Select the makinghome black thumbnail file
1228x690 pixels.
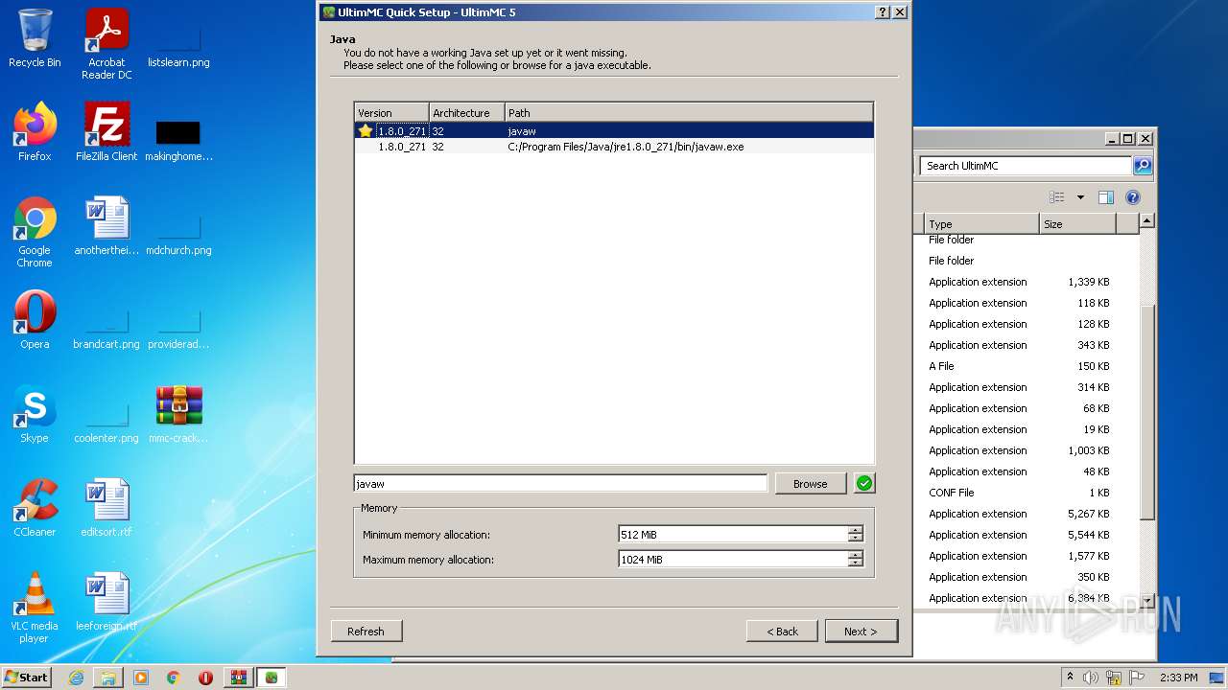[x=179, y=140]
